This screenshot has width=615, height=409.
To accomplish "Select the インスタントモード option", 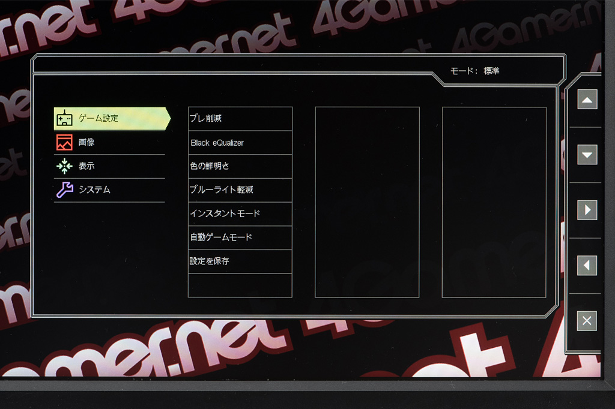I will point(240,214).
